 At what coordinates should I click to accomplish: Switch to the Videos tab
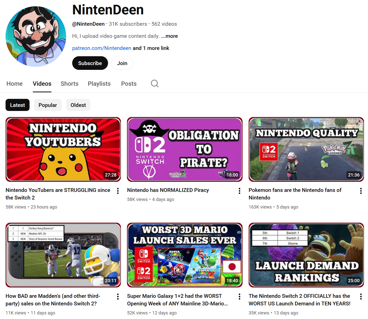(42, 84)
